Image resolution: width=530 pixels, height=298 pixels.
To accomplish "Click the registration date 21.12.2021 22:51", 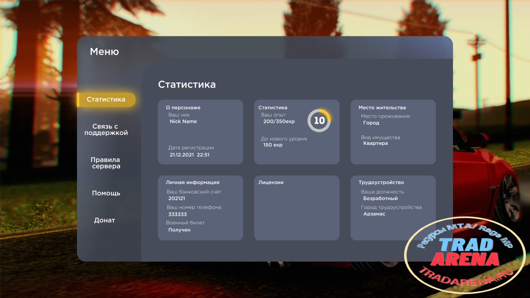I will [x=190, y=155].
